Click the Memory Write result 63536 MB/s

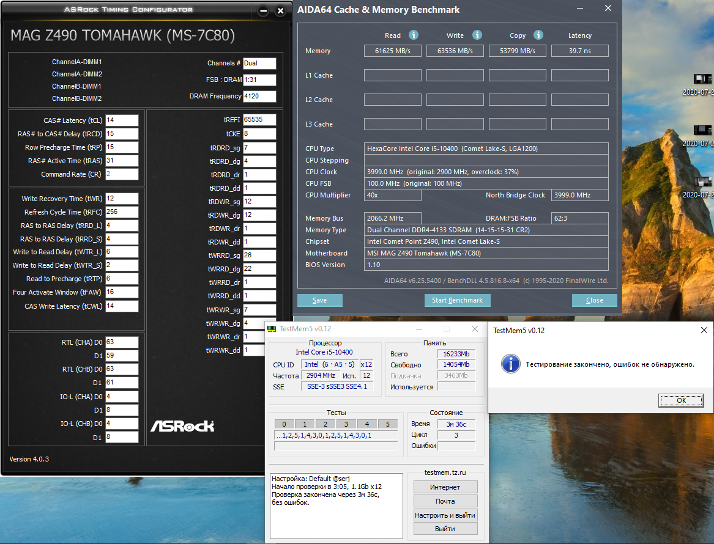tap(455, 51)
